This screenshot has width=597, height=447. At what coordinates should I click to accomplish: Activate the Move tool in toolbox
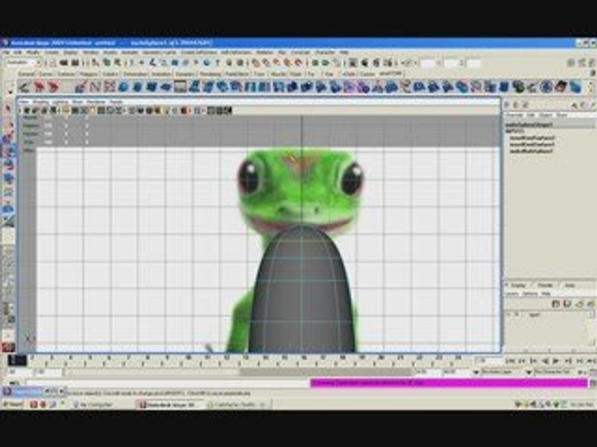(x=8, y=151)
